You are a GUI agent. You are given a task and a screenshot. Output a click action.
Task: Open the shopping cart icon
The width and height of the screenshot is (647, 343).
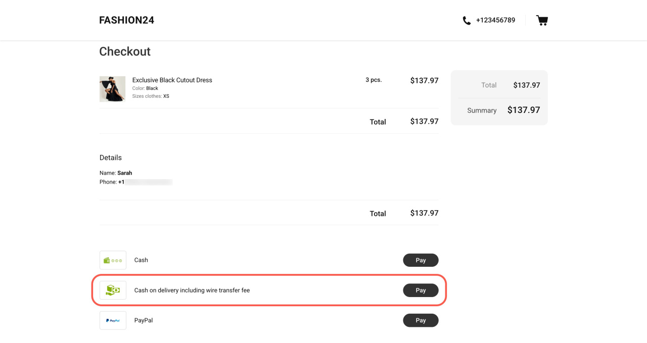click(542, 20)
